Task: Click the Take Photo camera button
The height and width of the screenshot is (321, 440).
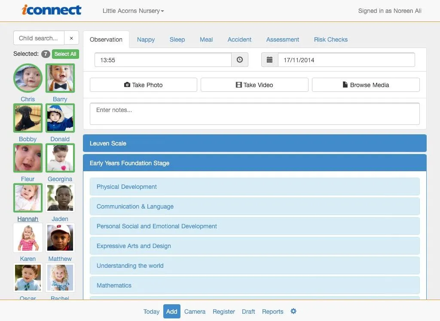Action: tap(143, 85)
